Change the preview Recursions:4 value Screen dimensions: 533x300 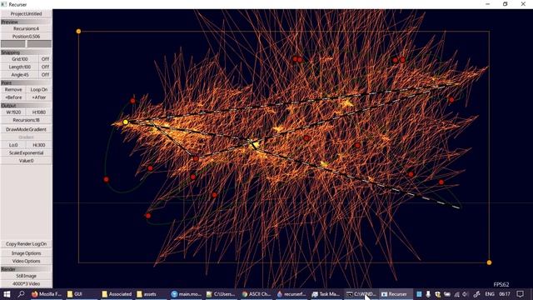tap(26, 28)
